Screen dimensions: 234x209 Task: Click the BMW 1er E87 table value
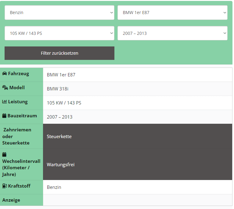(61, 75)
